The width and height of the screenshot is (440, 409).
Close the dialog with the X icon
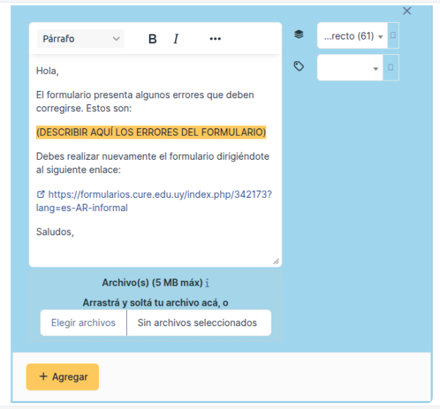[407, 11]
